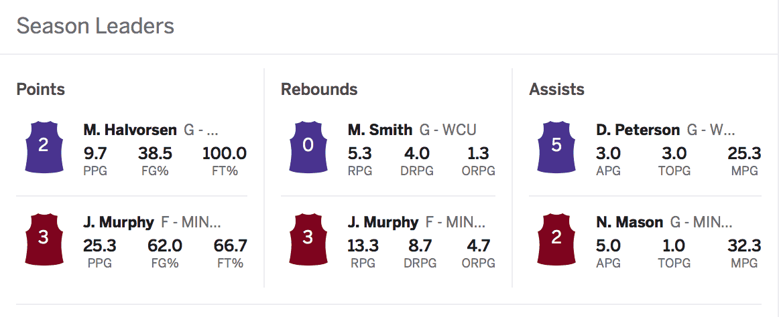Click M. Smith's purple number 0 jersey
This screenshot has width=779, height=317.
[x=308, y=146]
